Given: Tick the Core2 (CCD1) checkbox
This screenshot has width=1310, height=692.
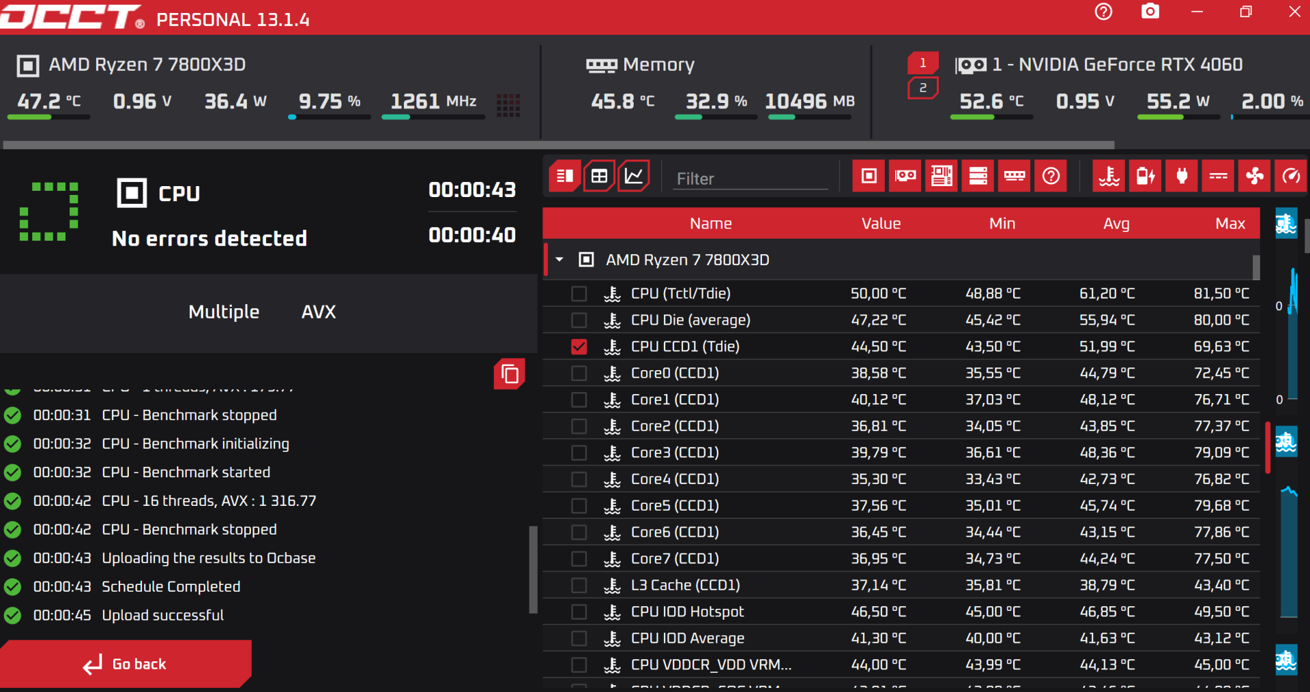Looking at the screenshot, I should [579, 427].
